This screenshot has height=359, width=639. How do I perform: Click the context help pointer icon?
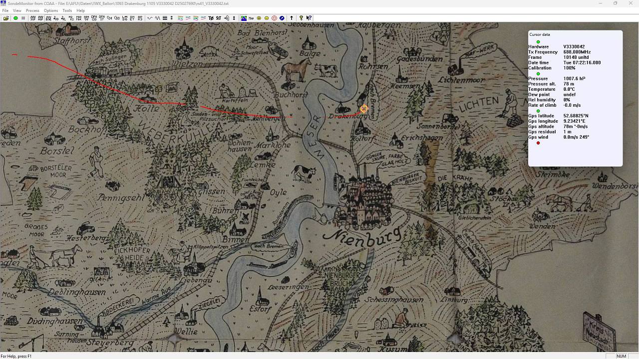coord(309,18)
